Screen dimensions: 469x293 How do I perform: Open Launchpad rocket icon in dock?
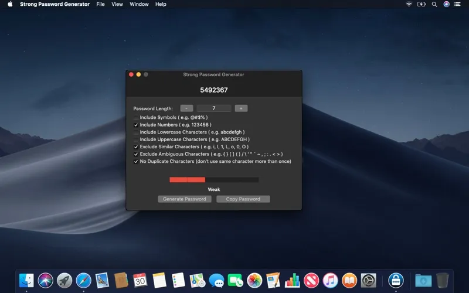[x=64, y=280]
